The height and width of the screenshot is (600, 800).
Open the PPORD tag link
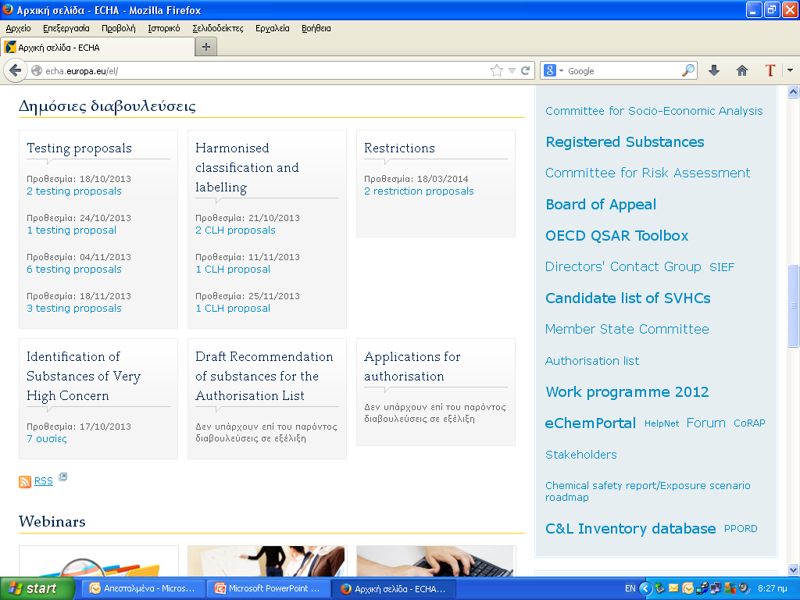pyautogui.click(x=741, y=529)
